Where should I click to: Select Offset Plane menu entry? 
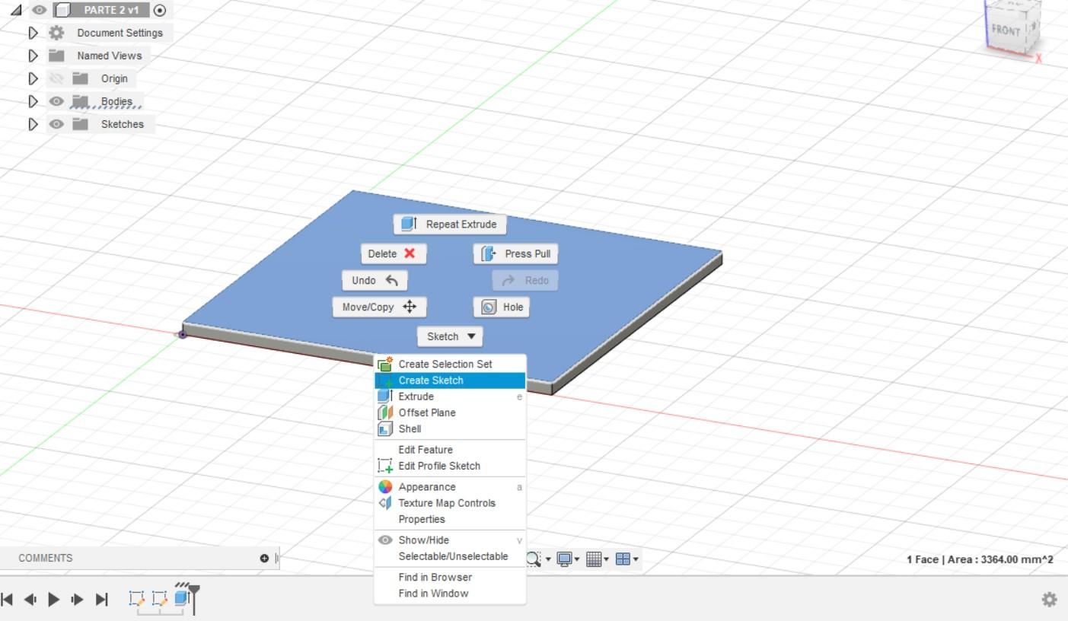(x=450, y=412)
